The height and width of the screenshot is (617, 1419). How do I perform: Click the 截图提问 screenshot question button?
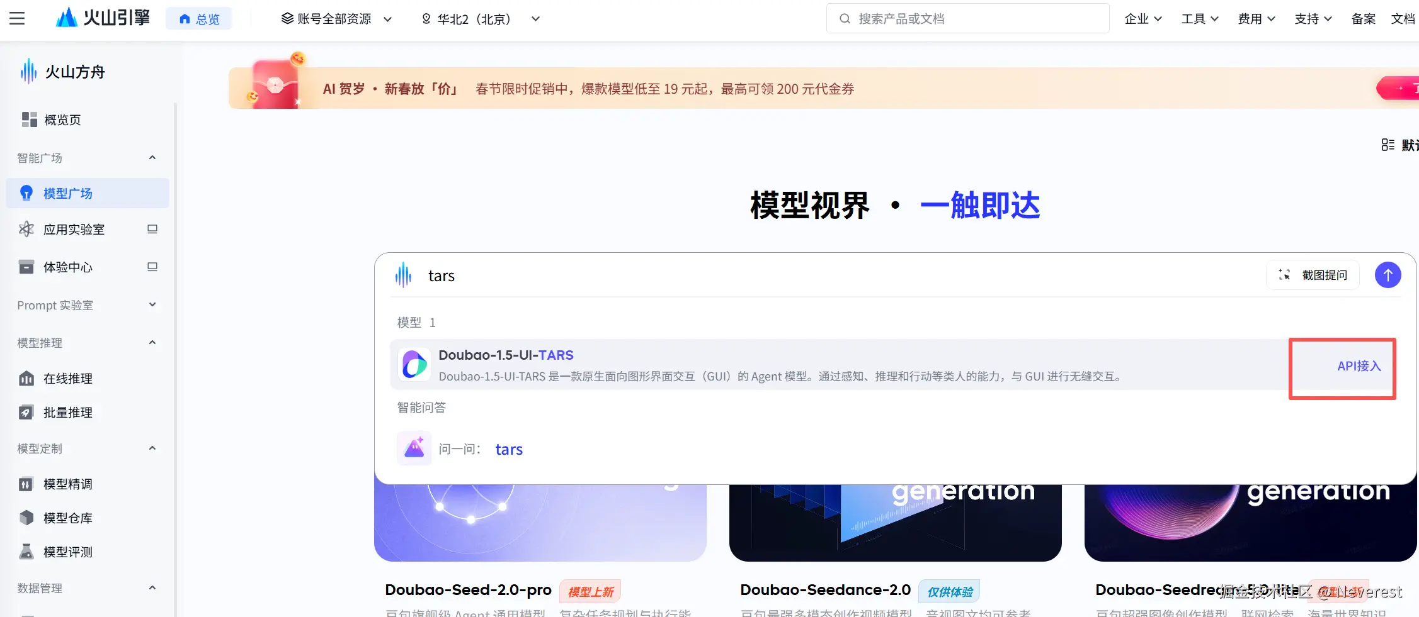click(1313, 275)
